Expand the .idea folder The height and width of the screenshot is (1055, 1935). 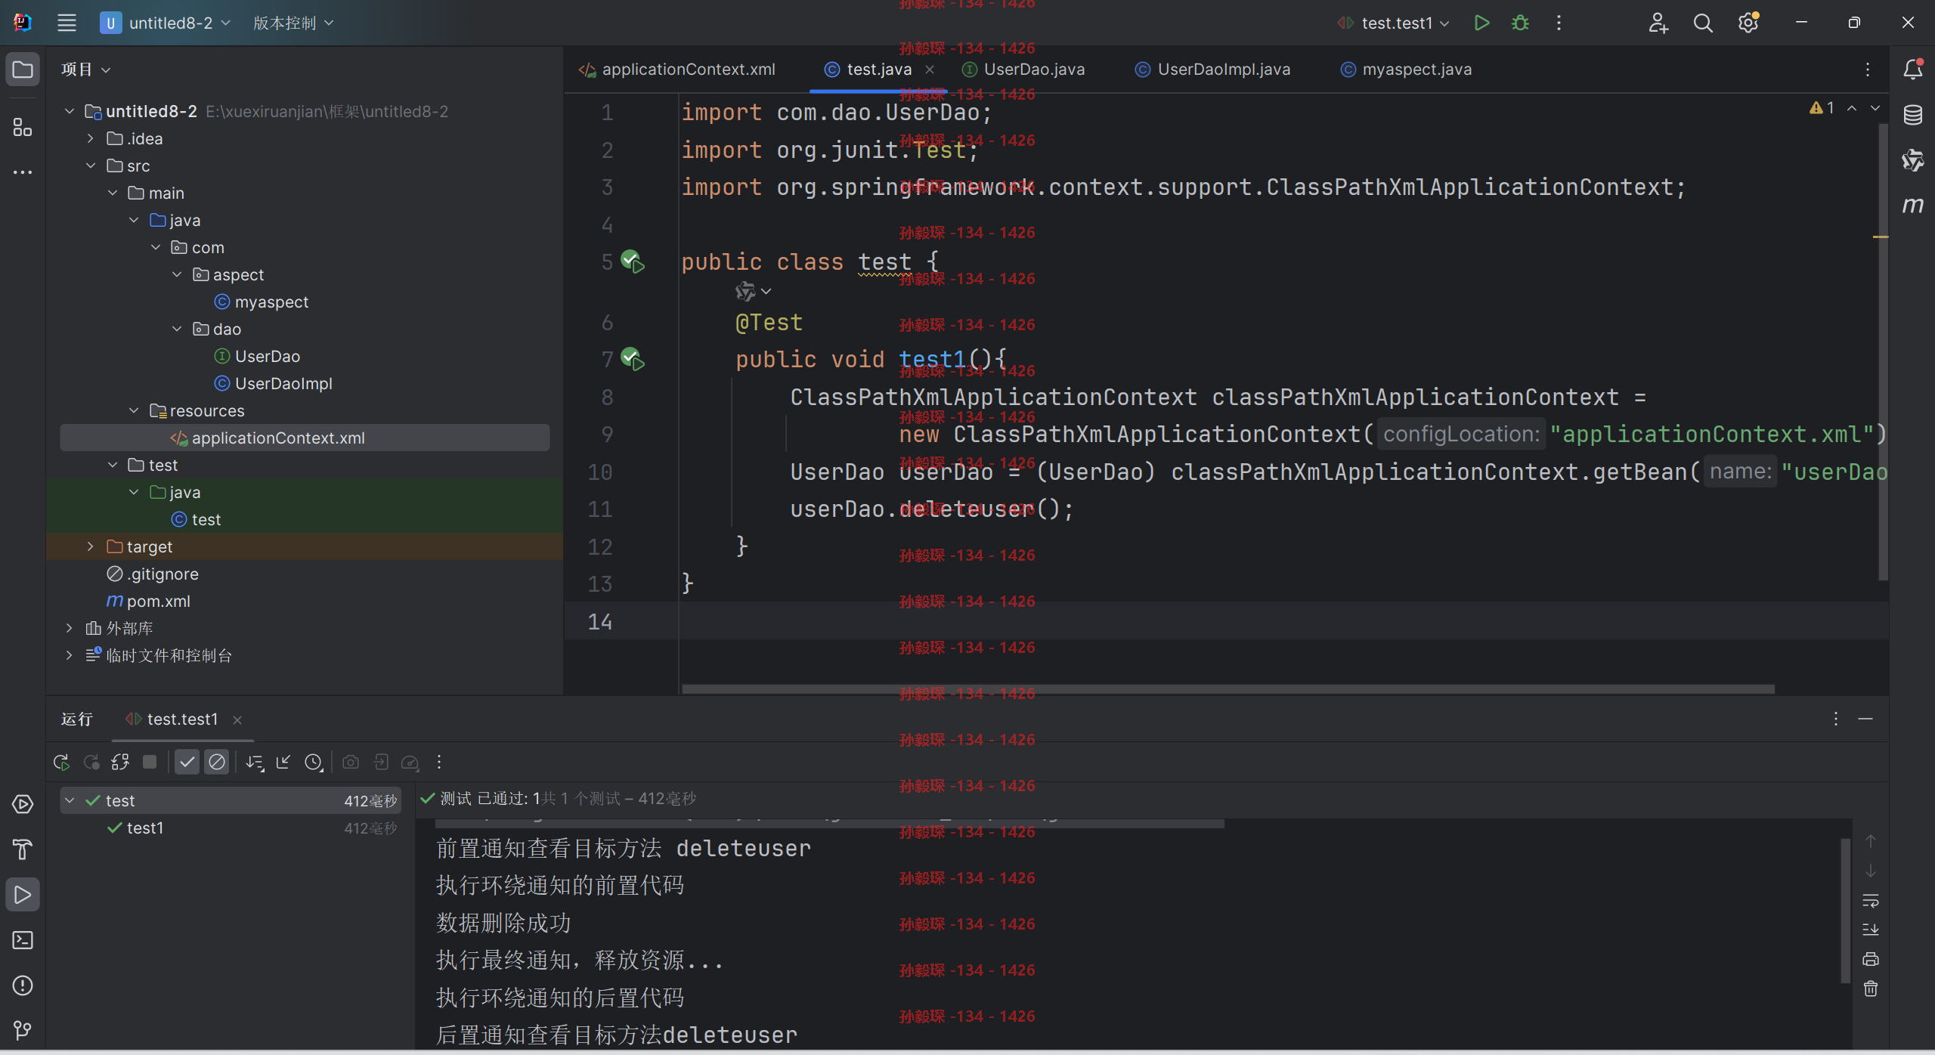(x=91, y=139)
